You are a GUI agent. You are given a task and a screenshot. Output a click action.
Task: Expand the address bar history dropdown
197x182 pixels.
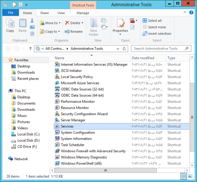[118, 49]
